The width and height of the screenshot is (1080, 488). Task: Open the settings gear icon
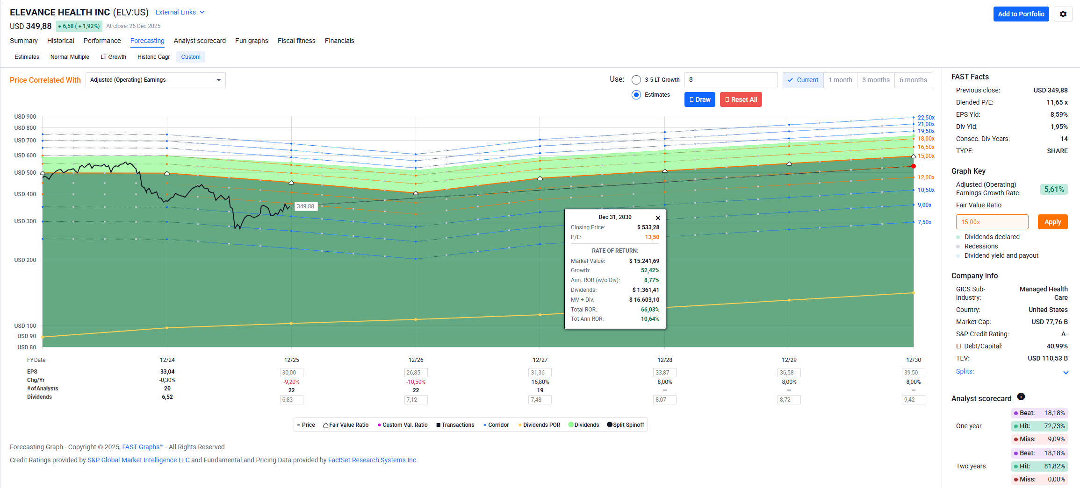[1063, 14]
